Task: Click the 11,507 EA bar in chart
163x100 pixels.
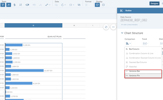Action: pyautogui.click(x=25, y=71)
